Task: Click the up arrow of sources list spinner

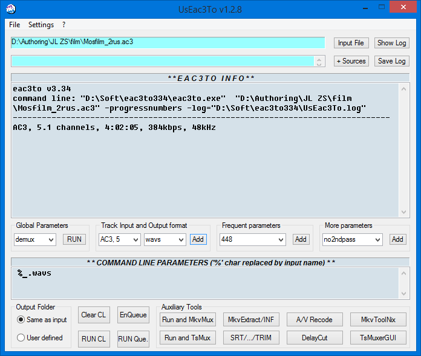Action: pyautogui.click(x=319, y=59)
